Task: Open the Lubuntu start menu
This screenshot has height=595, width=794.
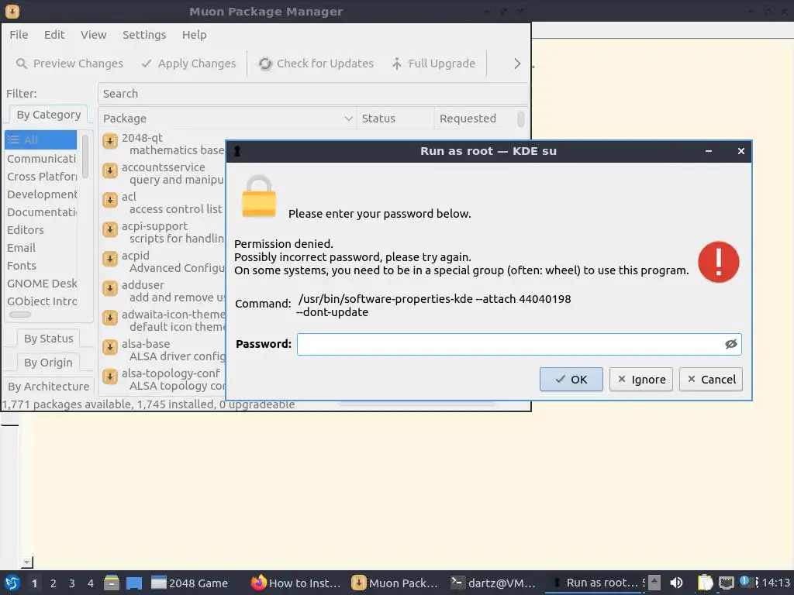Action: 12,583
